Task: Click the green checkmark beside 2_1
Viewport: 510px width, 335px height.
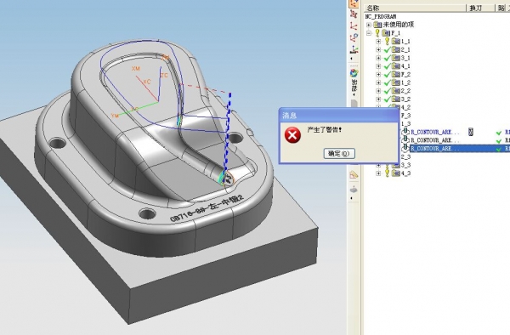Action: click(x=387, y=50)
